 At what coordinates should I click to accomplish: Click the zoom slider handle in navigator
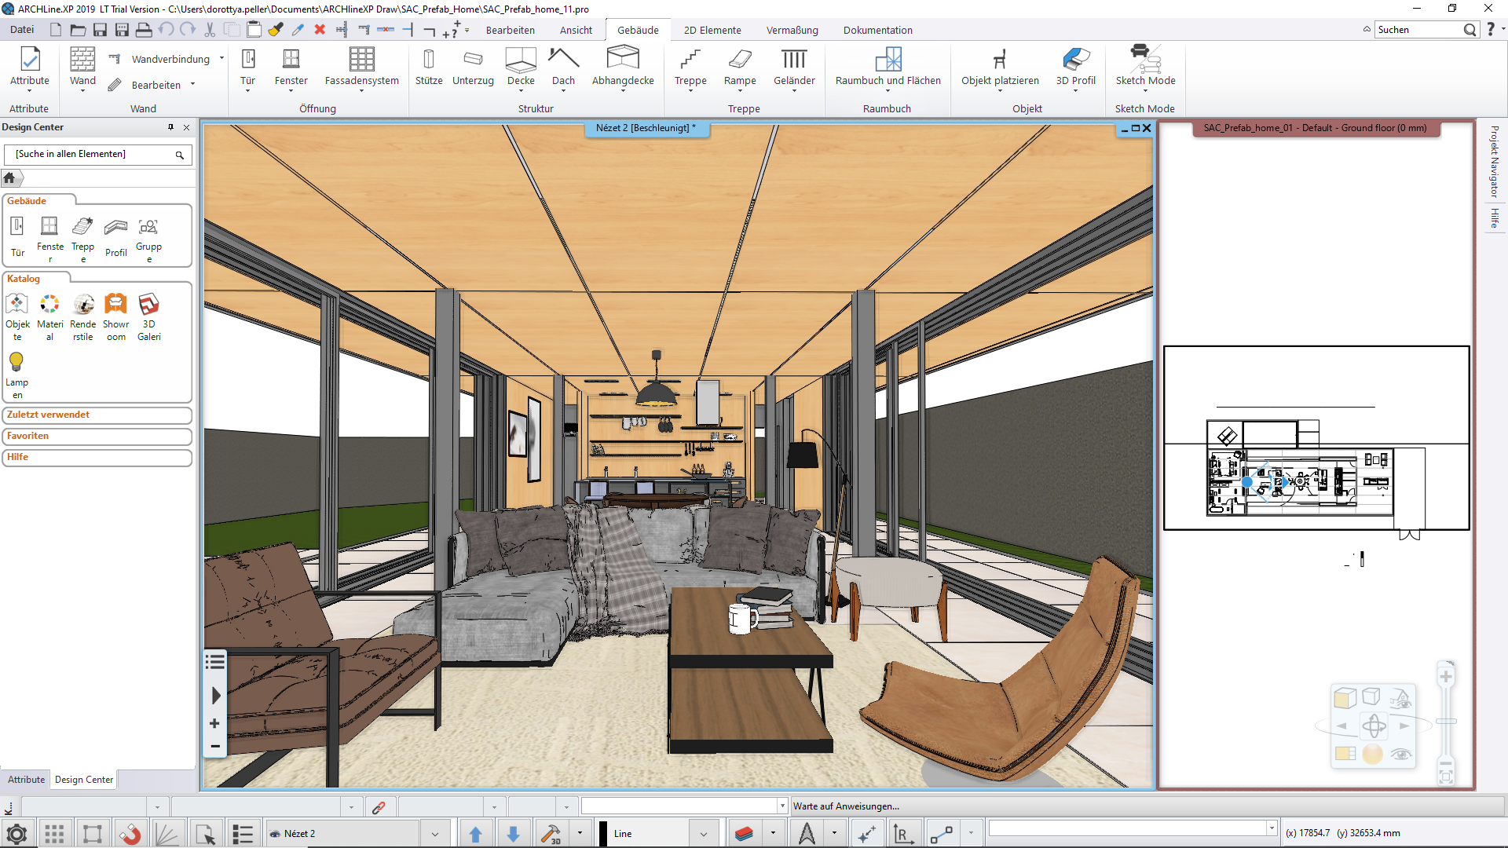[1446, 721]
